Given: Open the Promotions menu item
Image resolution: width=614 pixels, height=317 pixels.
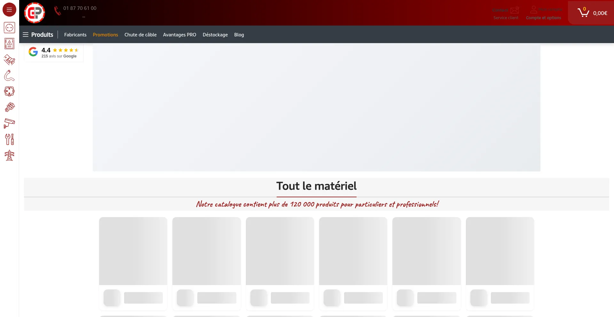Looking at the screenshot, I should [x=105, y=34].
